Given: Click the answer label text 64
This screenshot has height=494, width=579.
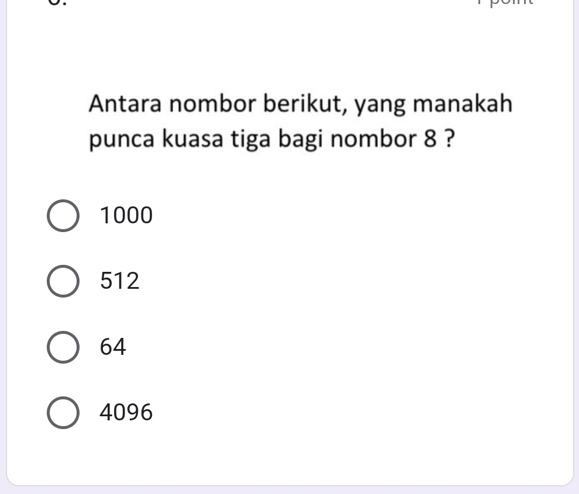Looking at the screenshot, I should 113,347.
